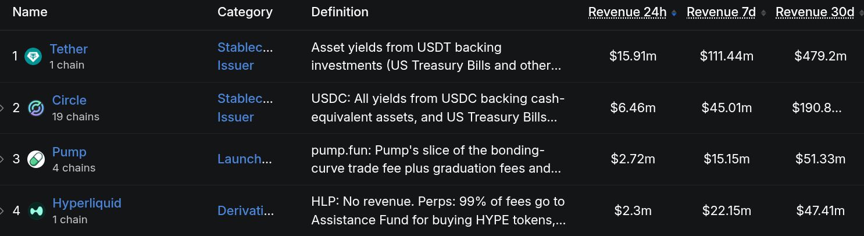The image size is (864, 236).
Task: Sort table by Revenue 24h header
Action: coord(627,12)
